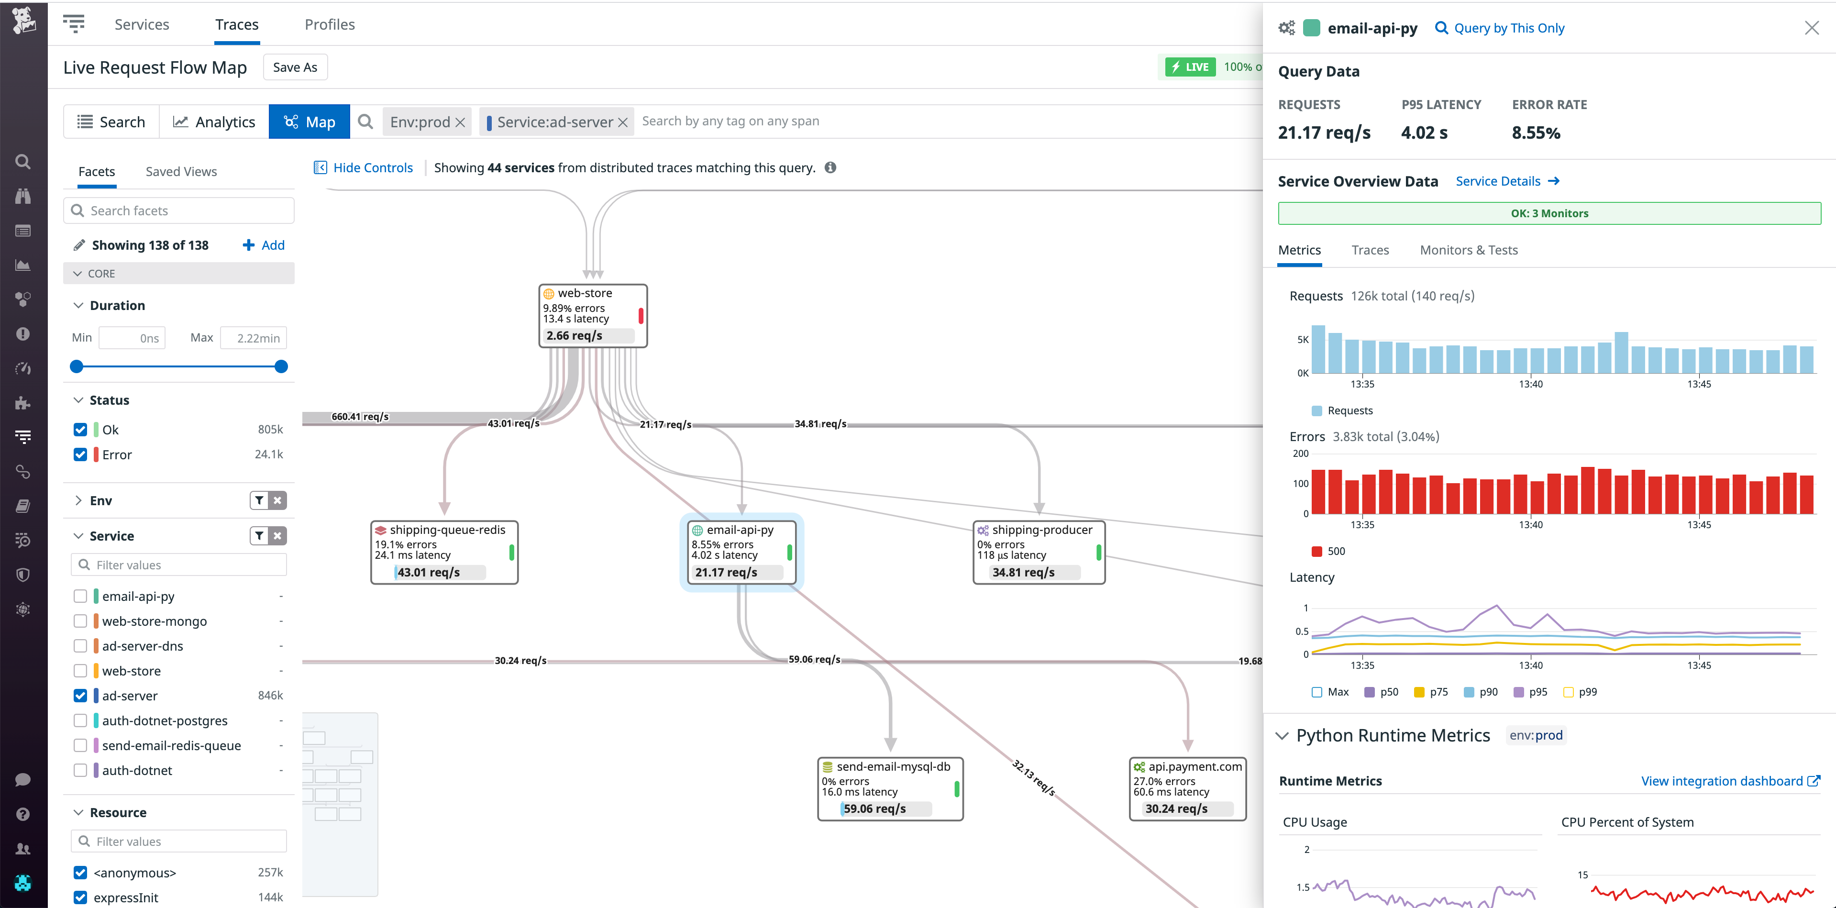Switch to the Traces tab in side panel
The width and height of the screenshot is (1836, 908).
click(x=1370, y=249)
